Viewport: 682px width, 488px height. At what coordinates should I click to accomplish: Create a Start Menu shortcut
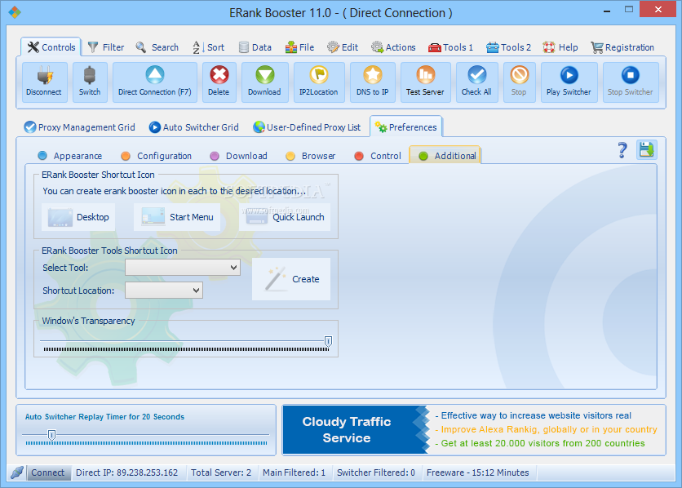[177, 216]
